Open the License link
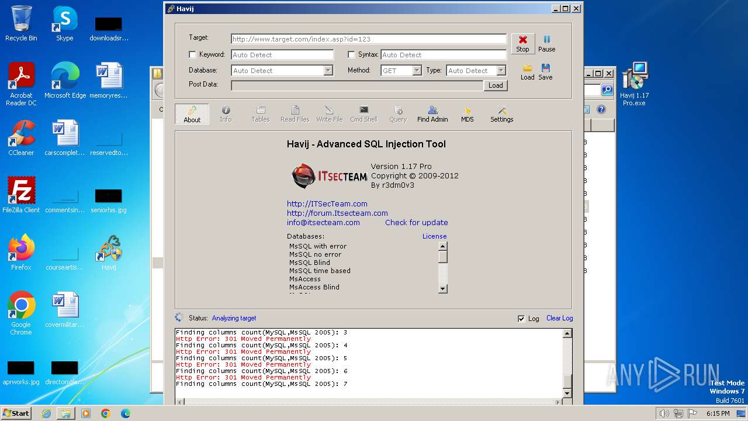748x421 pixels. tap(434, 236)
